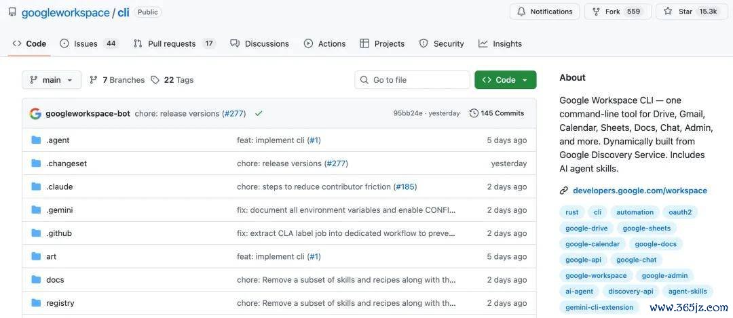Select the google-docs topic tag
Screen dimensions: 733x318
(x=656, y=243)
